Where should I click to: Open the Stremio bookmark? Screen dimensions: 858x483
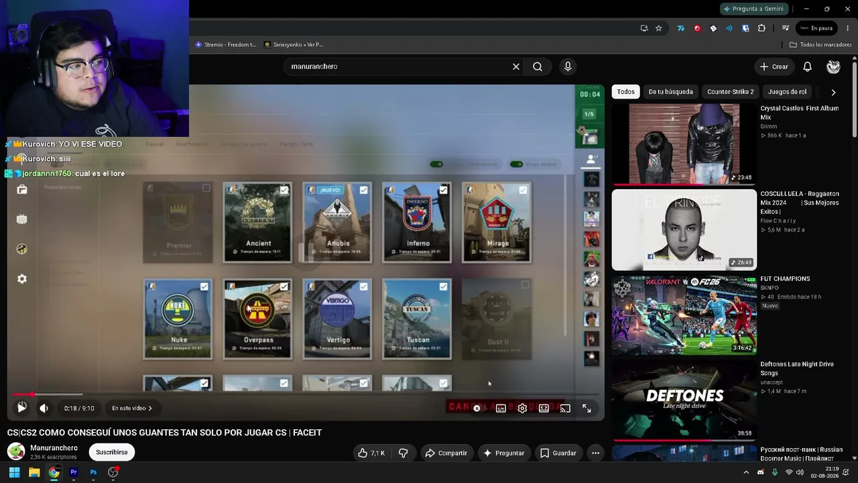pyautogui.click(x=225, y=45)
